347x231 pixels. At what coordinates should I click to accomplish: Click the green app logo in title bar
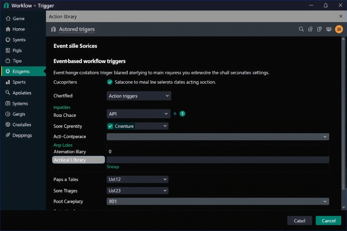pyautogui.click(x=6, y=5)
